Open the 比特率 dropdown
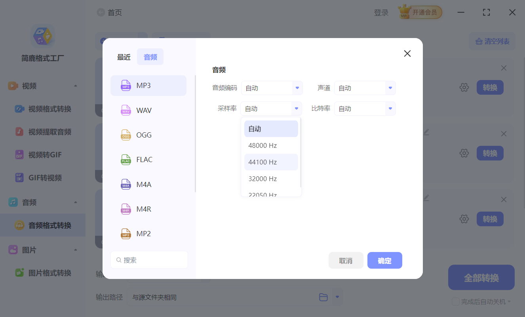 point(365,109)
